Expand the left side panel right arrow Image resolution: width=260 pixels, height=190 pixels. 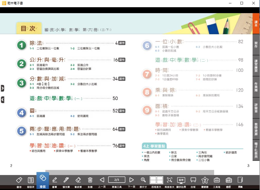click(3, 88)
